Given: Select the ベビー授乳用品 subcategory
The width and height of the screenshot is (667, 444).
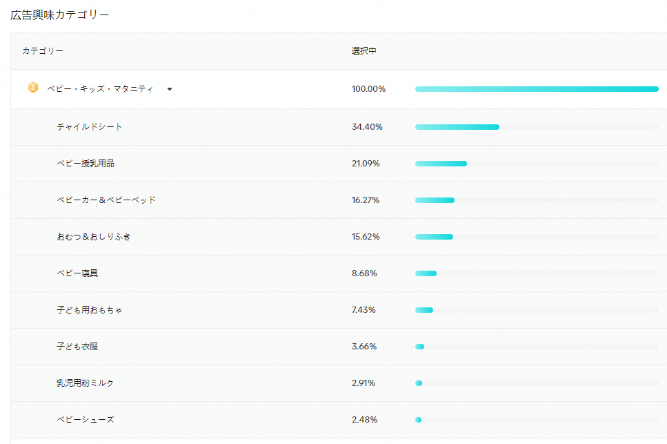Looking at the screenshot, I should 86,164.
